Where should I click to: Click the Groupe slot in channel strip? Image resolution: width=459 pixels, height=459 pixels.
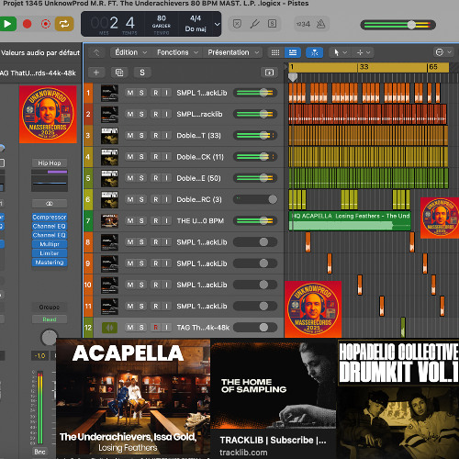[x=50, y=307]
